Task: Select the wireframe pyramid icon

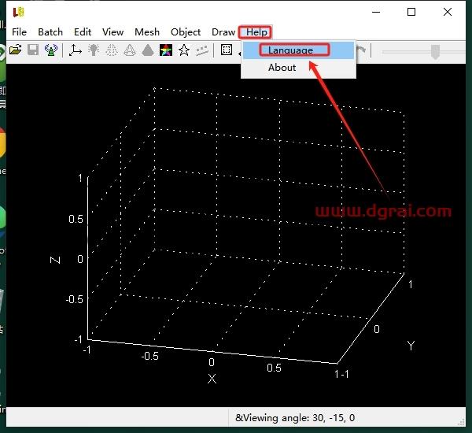Action: [130, 50]
